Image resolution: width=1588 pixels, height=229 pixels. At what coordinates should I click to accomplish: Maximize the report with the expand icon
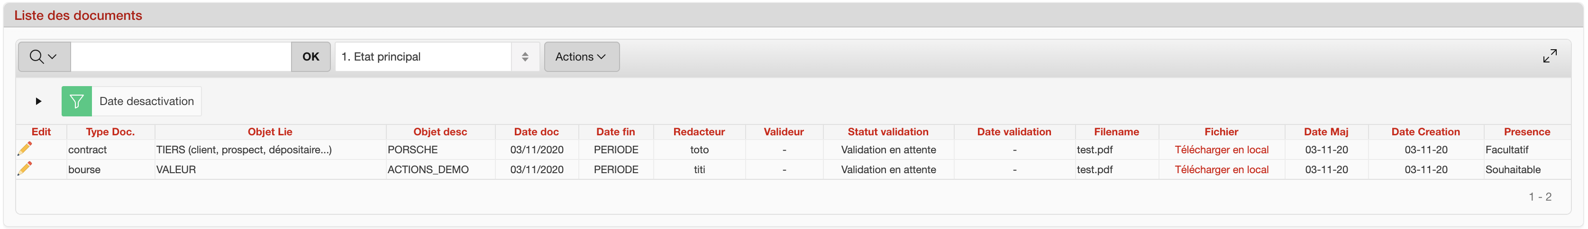pos(1549,56)
